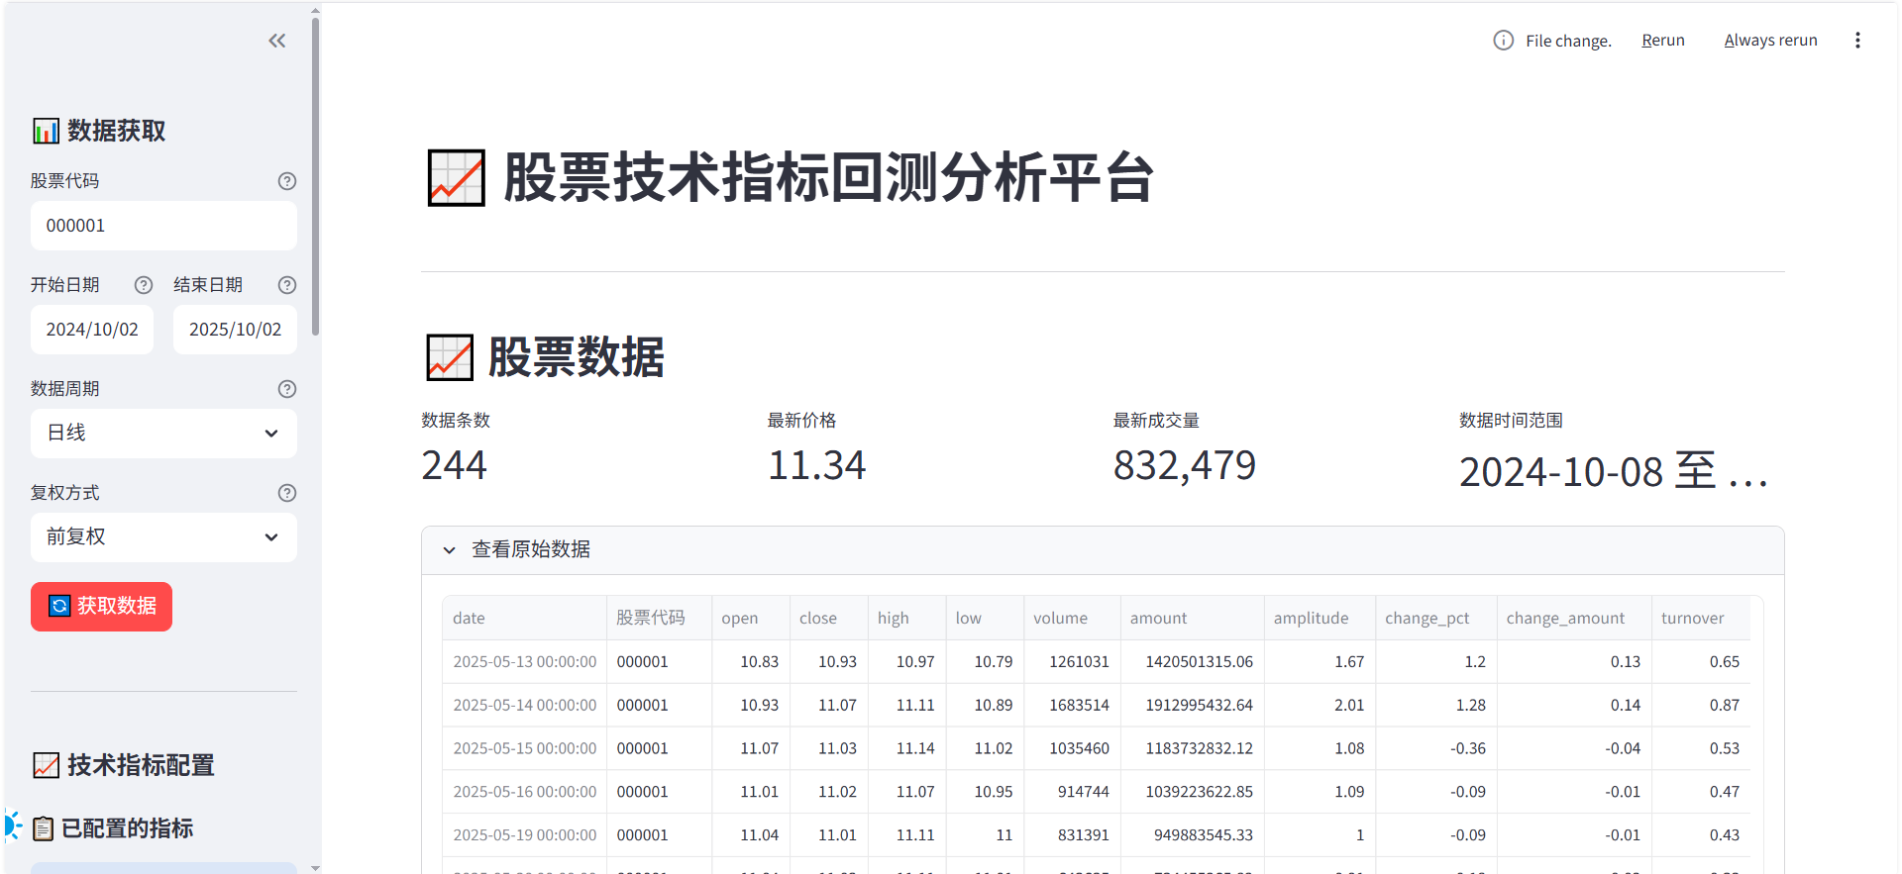The width and height of the screenshot is (1902, 874).
Task: Open help tooltip for 数据周期
Action: [x=287, y=389]
